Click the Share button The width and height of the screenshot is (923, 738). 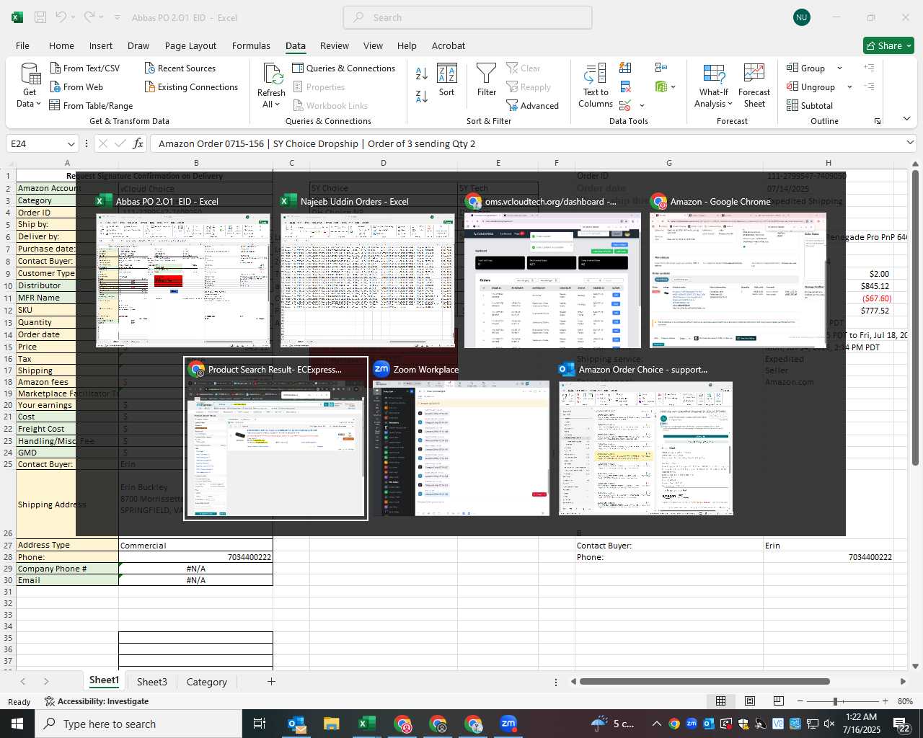[x=888, y=45]
